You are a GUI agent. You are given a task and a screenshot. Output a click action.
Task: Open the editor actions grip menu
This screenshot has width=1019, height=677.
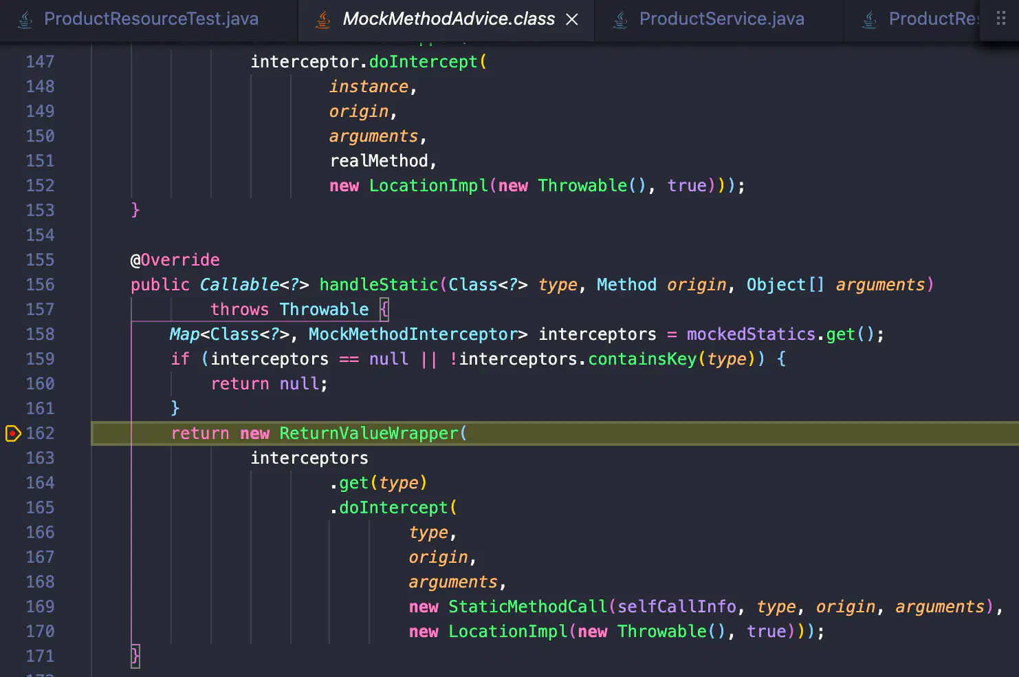pos(1001,19)
